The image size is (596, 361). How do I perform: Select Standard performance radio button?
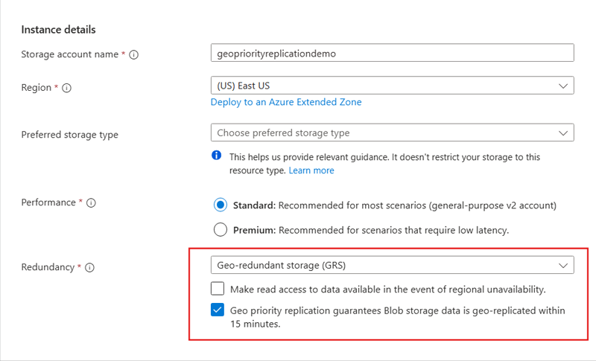click(x=220, y=205)
